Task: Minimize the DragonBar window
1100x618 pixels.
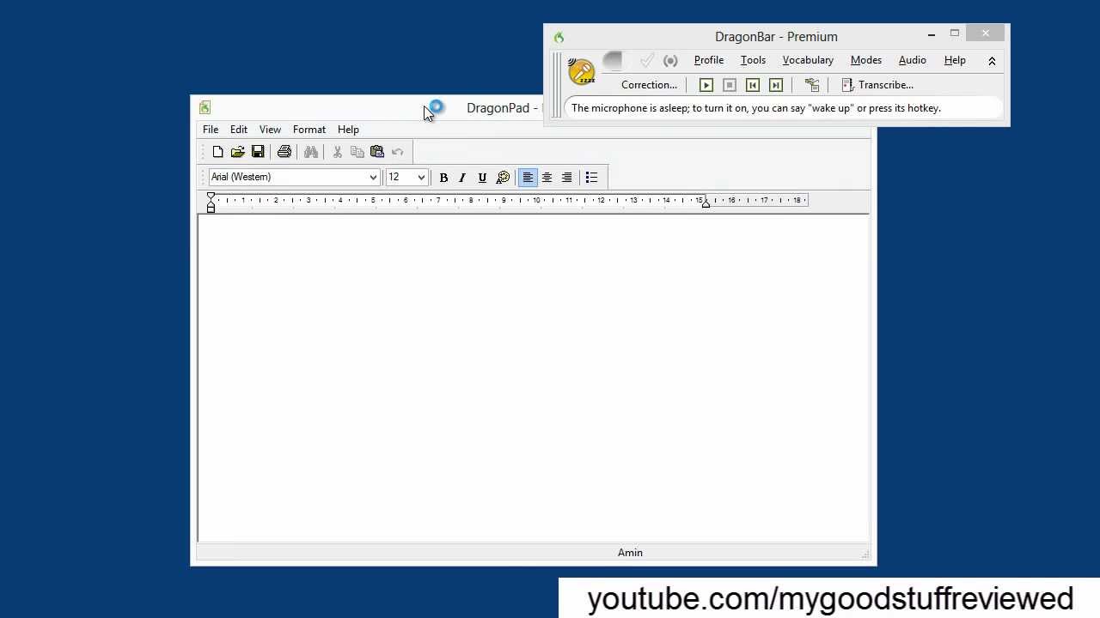Action: 932,35
